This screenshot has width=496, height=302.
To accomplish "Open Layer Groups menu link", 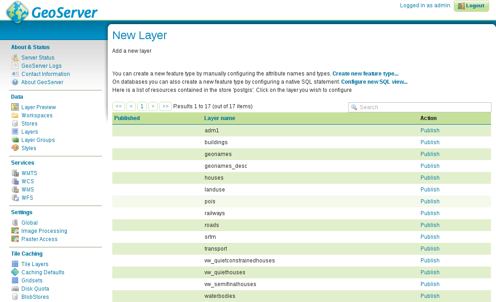I will (38, 140).
